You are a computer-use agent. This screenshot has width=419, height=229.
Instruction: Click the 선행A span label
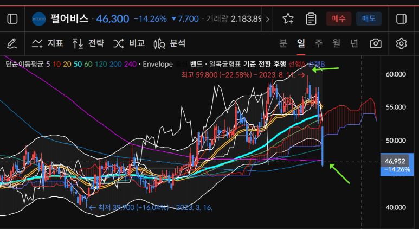coord(297,64)
